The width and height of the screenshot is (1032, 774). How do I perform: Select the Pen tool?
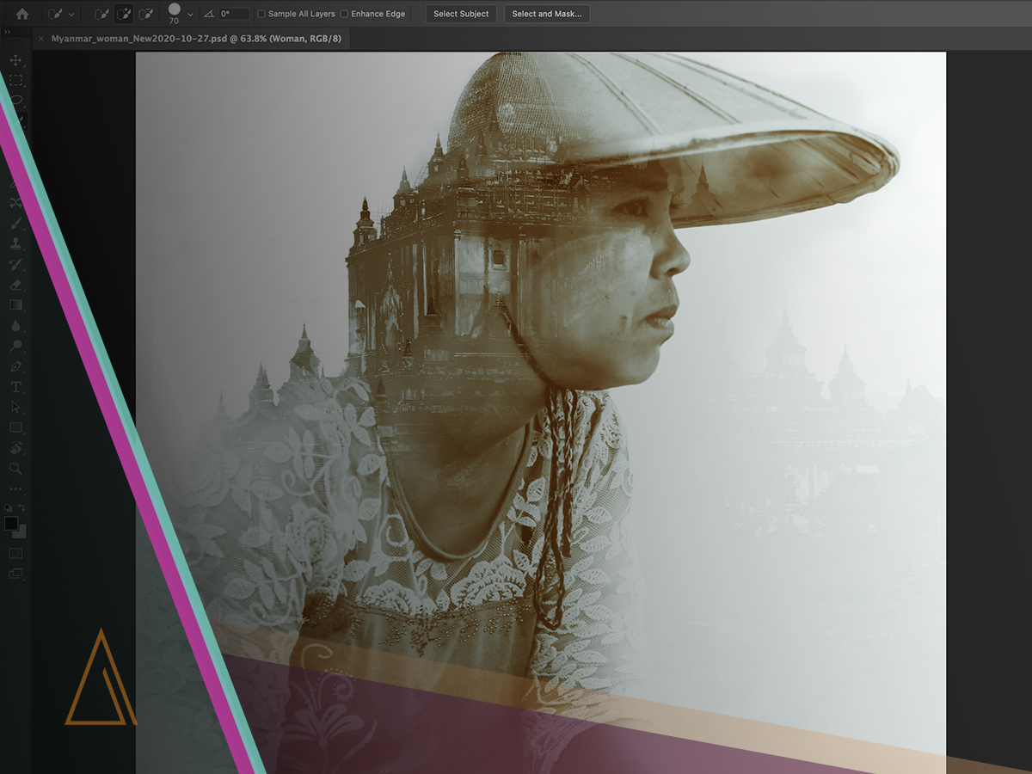click(15, 366)
